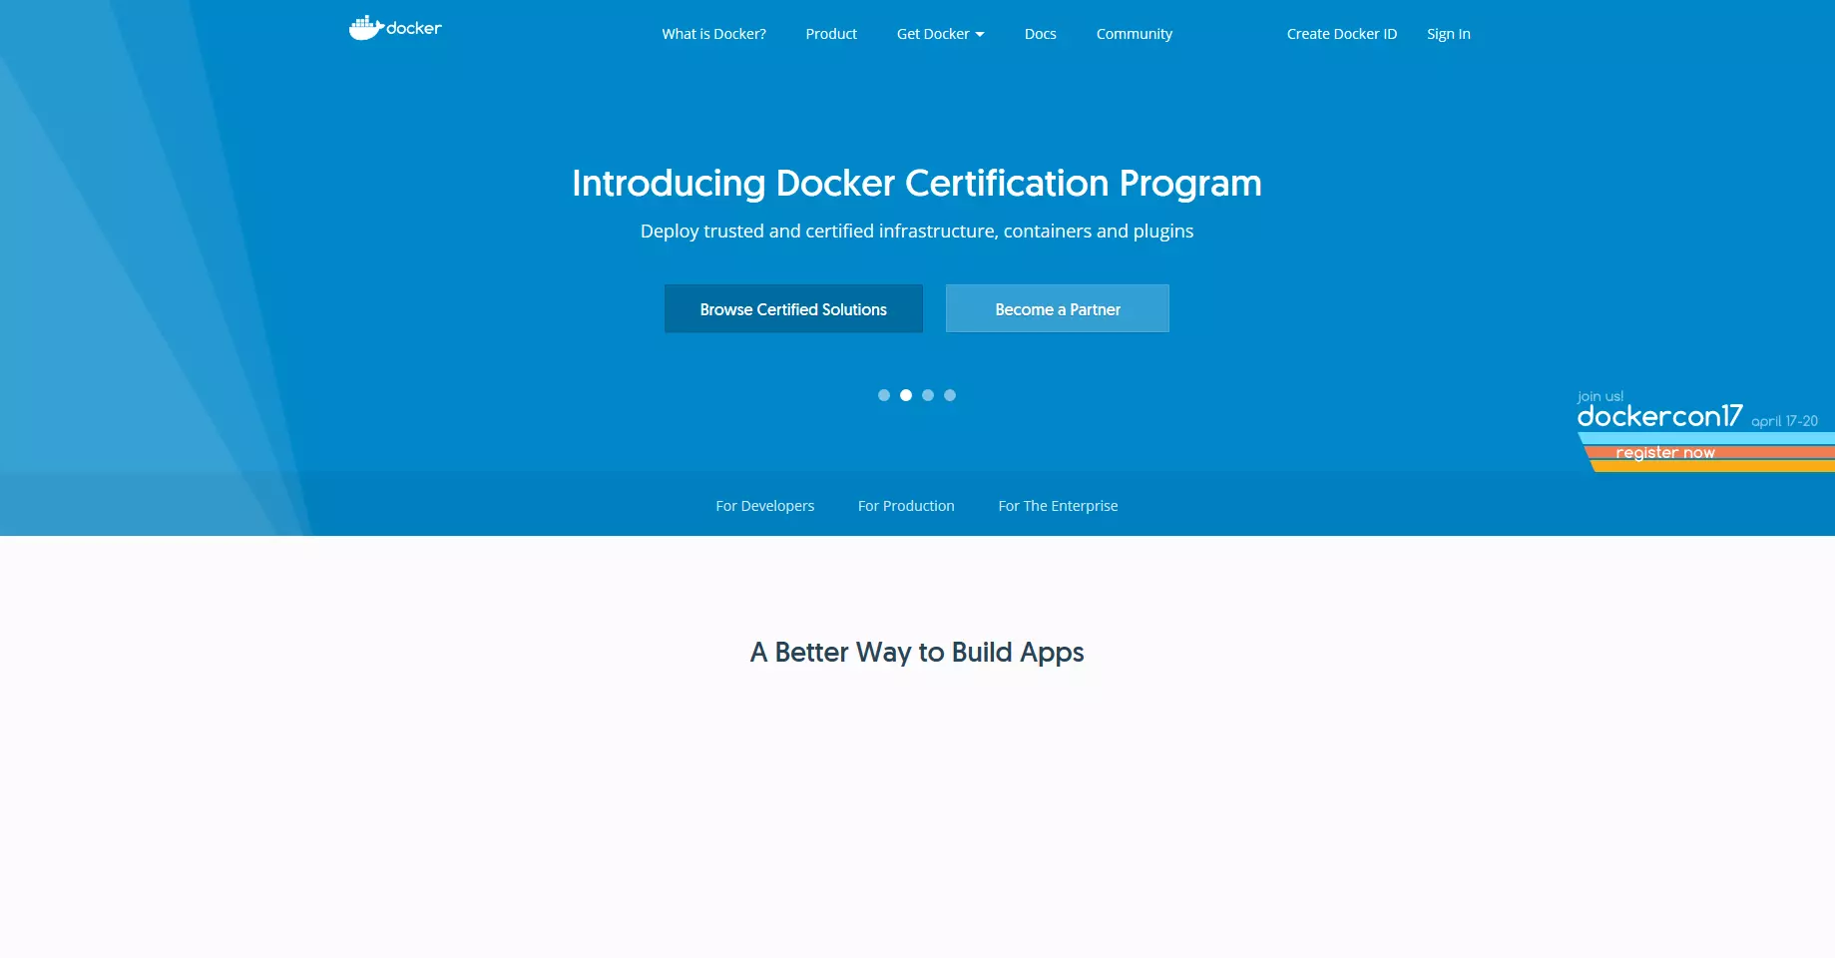Expand the caret arrow beside Get Docker
Image resolution: width=1835 pixels, height=958 pixels.
click(x=980, y=35)
